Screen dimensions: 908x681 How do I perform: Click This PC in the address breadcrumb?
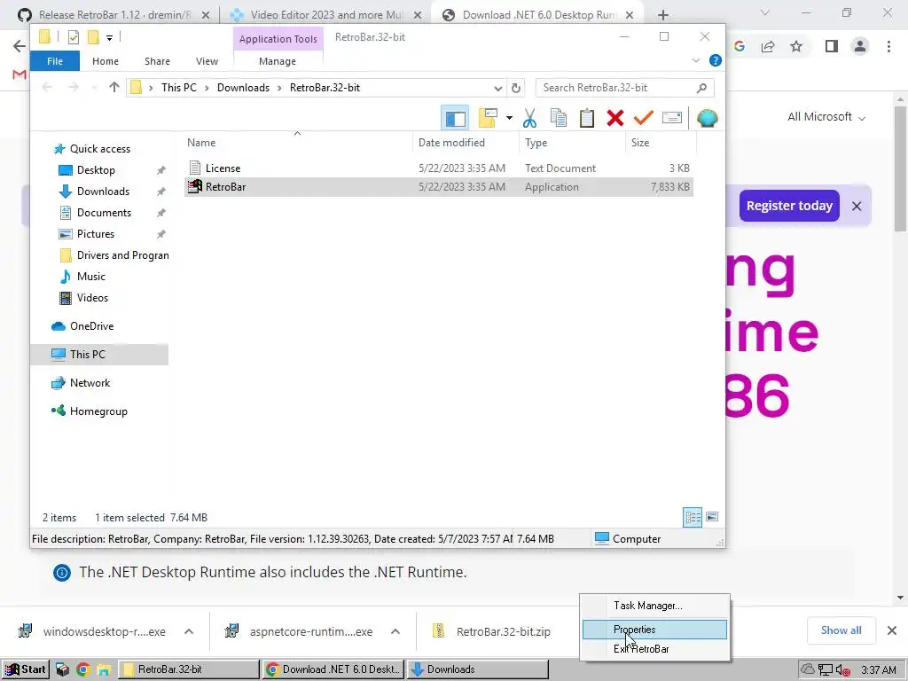pyautogui.click(x=179, y=88)
